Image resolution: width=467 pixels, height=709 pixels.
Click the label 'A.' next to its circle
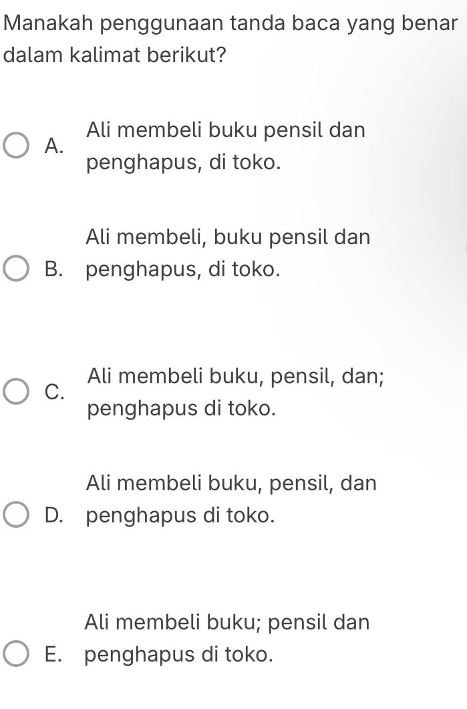click(x=53, y=144)
